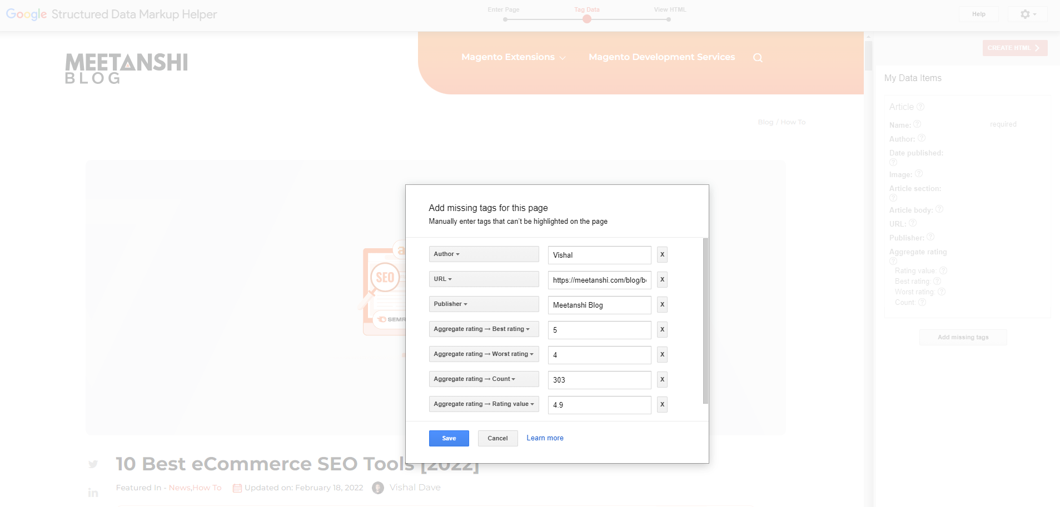Click the LinkedIn share icon in the sidebar

pyautogui.click(x=93, y=492)
